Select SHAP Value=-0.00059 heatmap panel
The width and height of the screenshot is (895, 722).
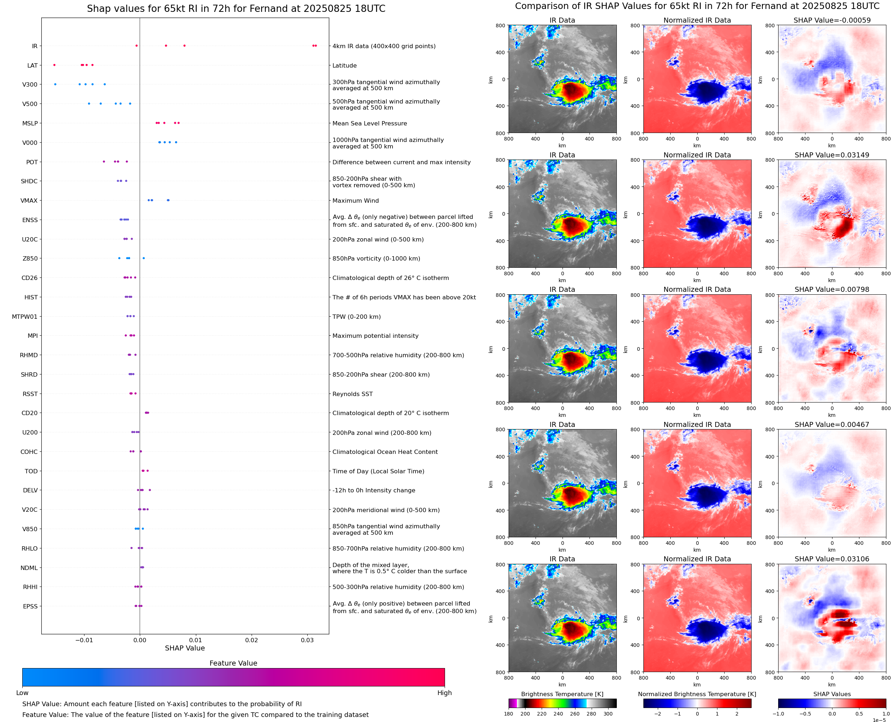pyautogui.click(x=832, y=79)
